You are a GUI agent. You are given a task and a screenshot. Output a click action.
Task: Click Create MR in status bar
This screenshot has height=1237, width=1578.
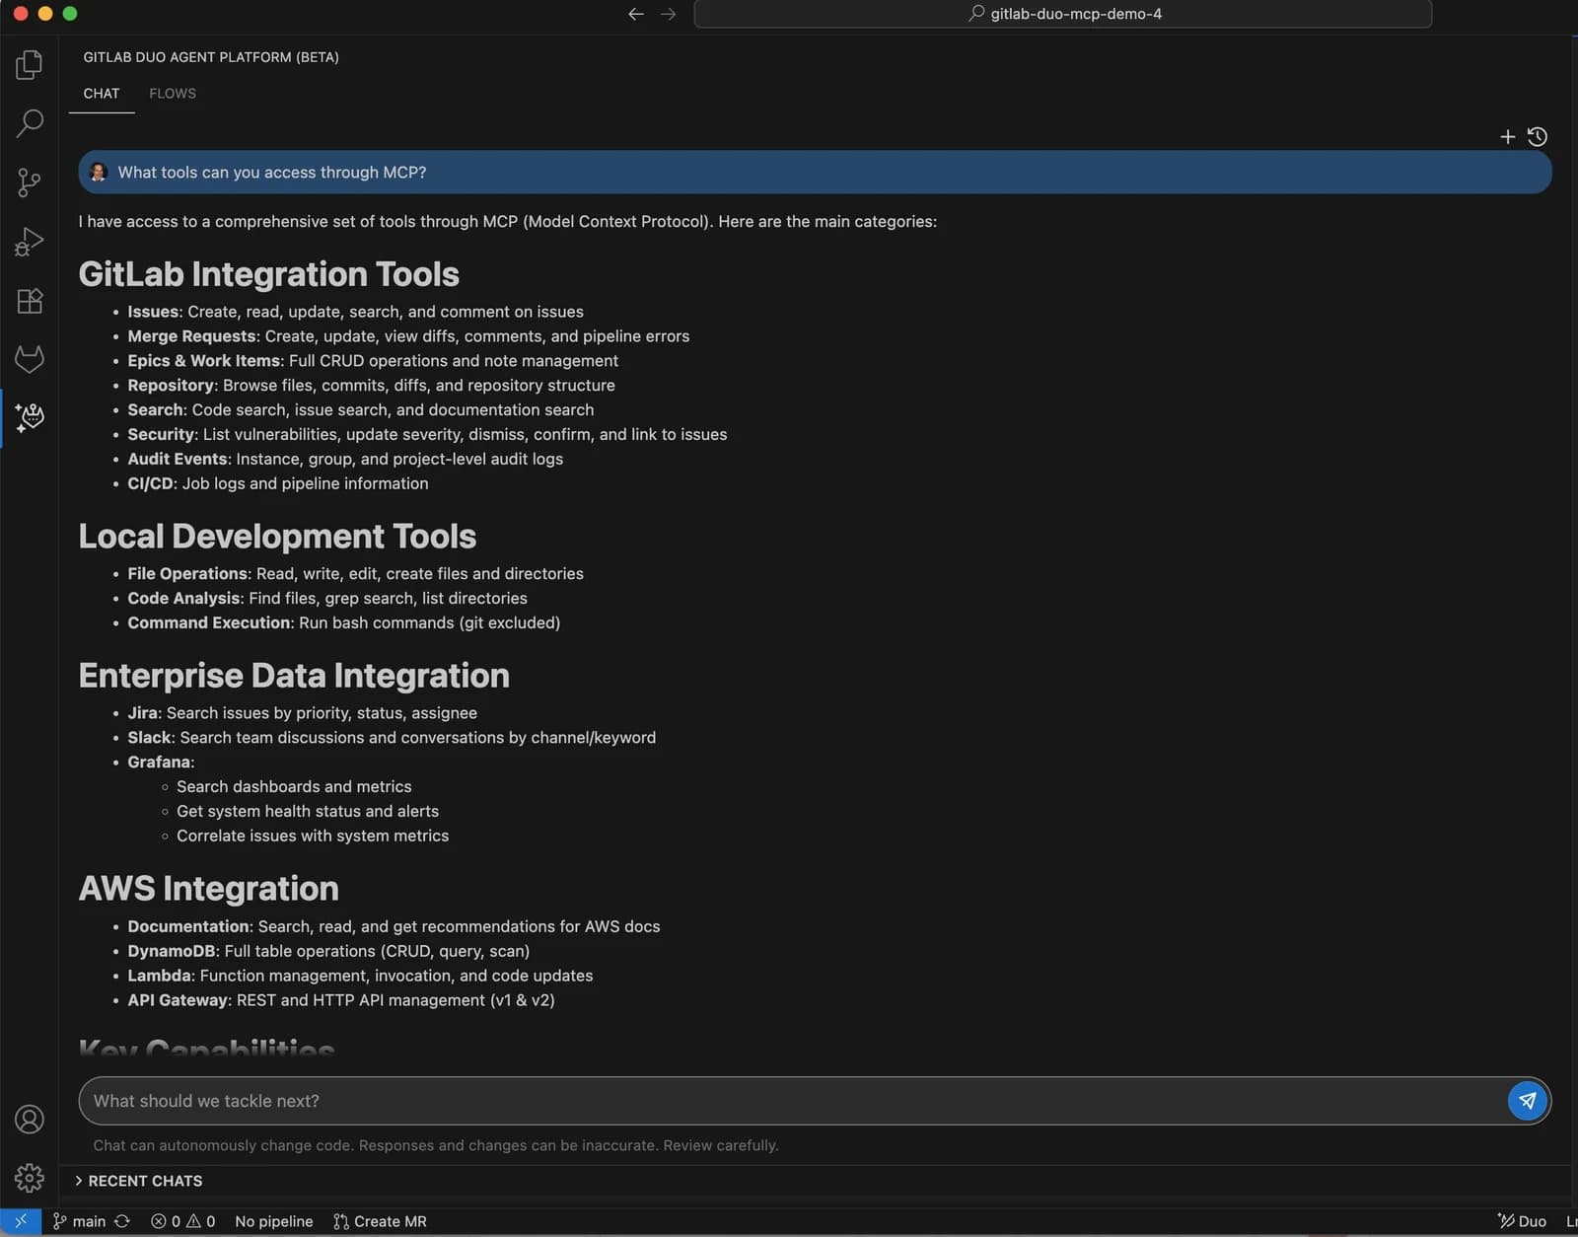pos(380,1221)
